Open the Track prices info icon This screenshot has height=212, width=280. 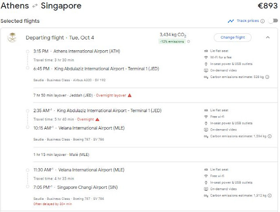click(x=262, y=21)
